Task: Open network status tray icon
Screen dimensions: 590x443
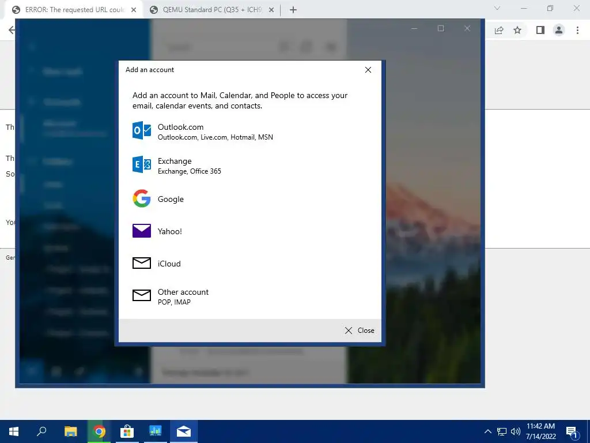Action: coord(502,431)
